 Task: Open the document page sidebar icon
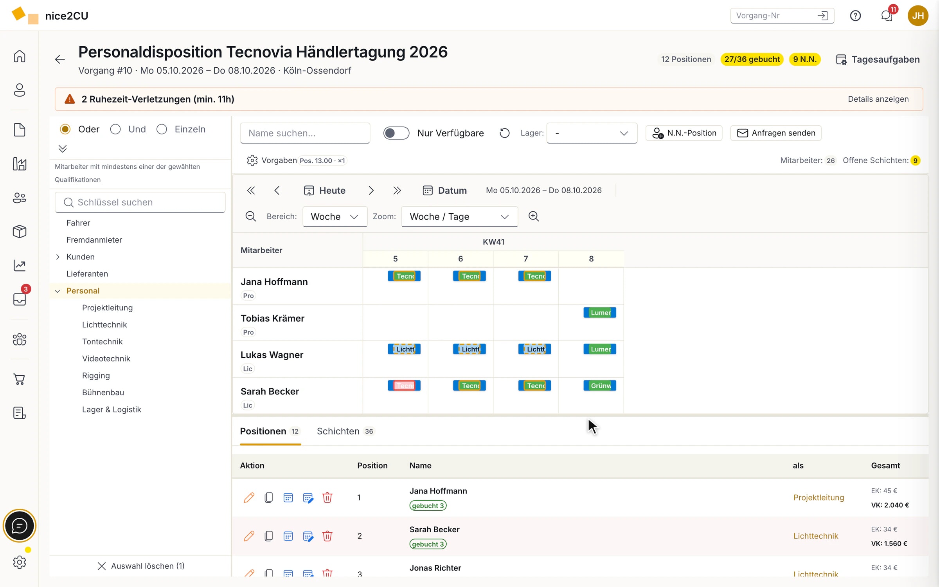(x=20, y=130)
